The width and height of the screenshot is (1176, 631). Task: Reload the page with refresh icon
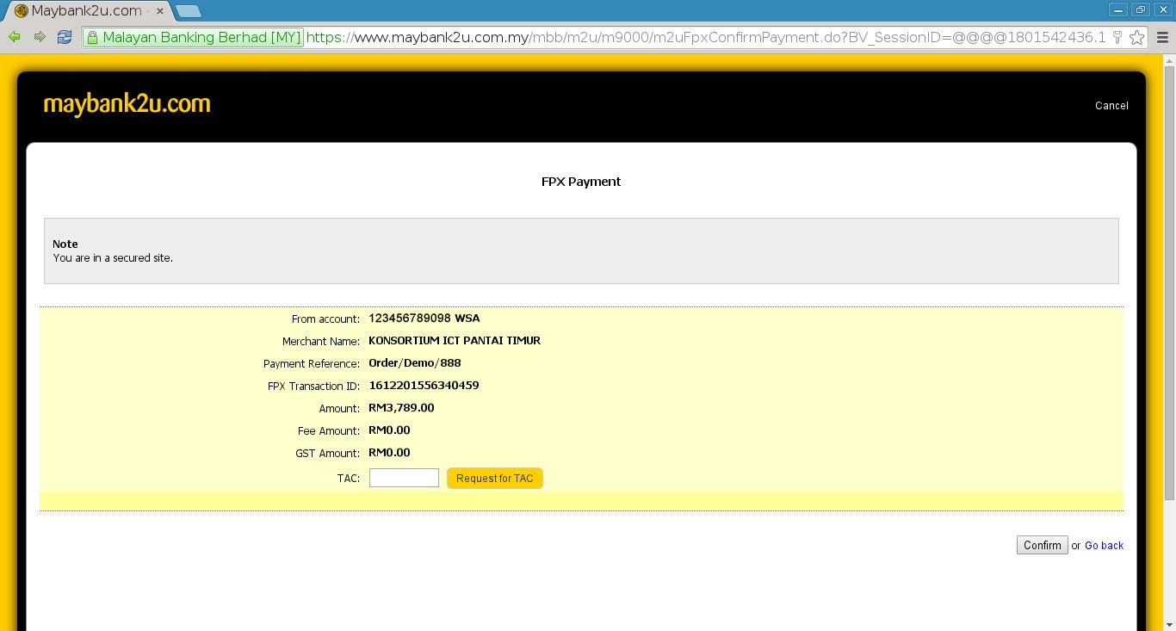click(64, 37)
